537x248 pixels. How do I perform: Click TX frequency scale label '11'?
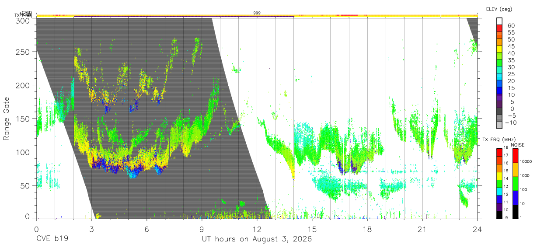coord(506,202)
